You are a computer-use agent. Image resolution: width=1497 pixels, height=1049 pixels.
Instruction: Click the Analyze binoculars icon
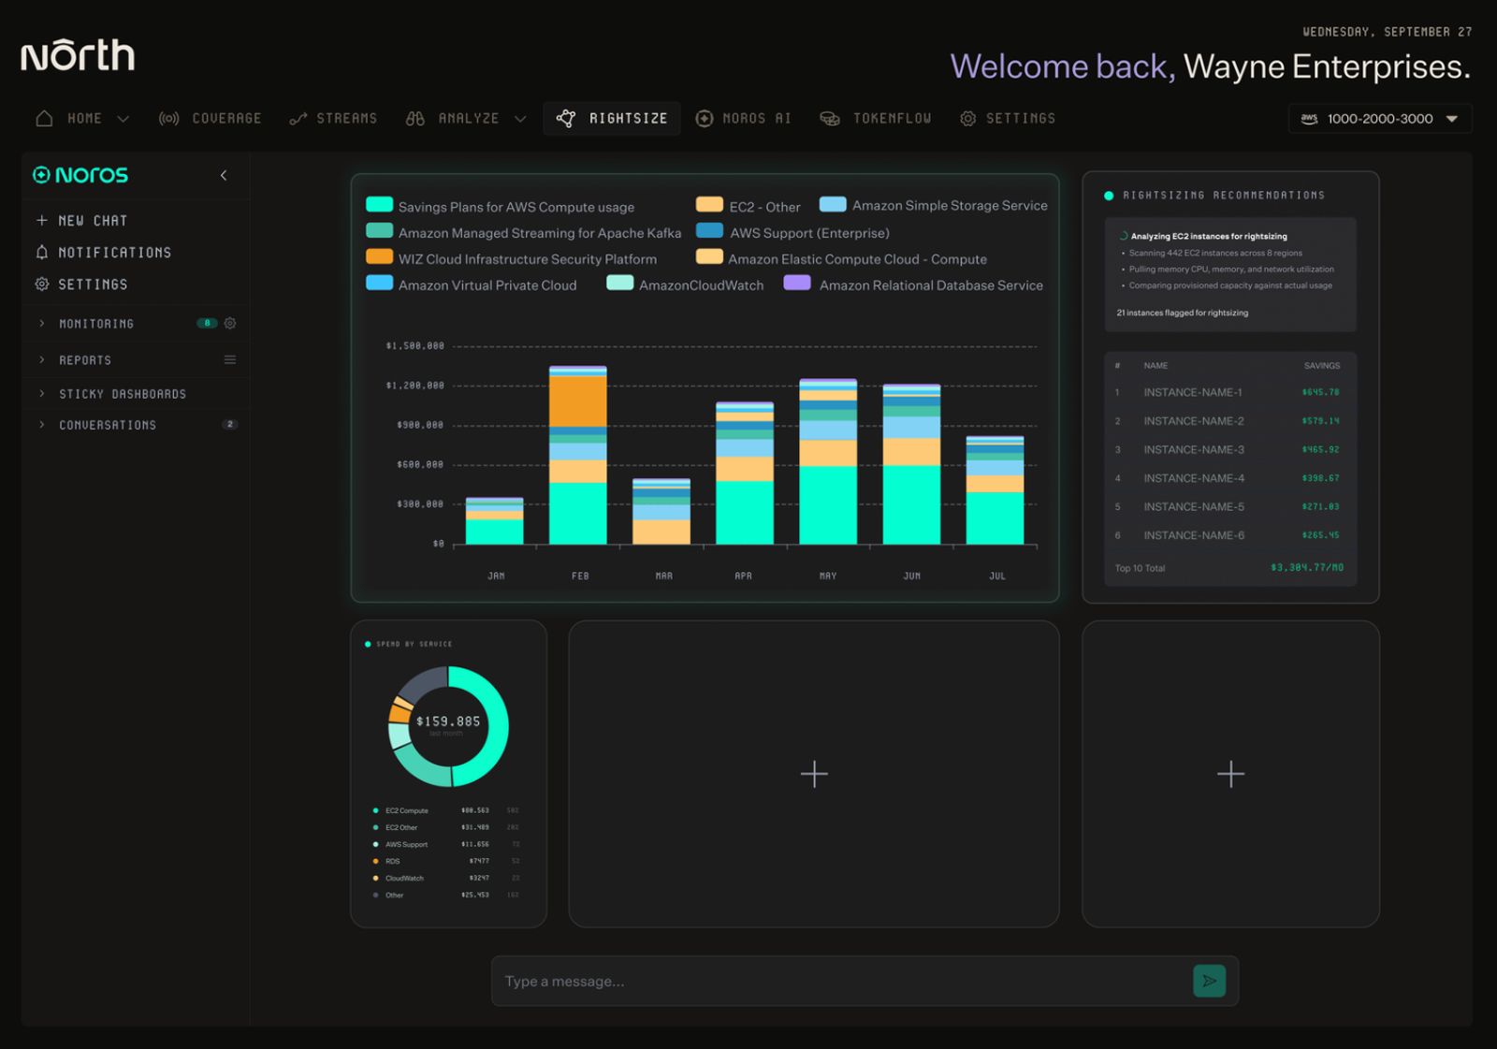point(415,118)
